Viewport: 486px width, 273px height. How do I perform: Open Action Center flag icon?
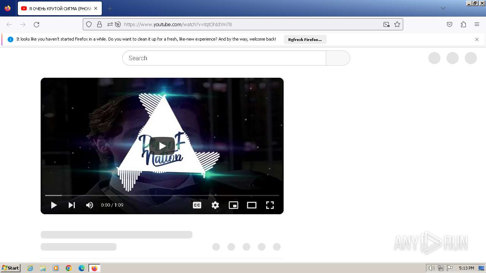pos(450,268)
